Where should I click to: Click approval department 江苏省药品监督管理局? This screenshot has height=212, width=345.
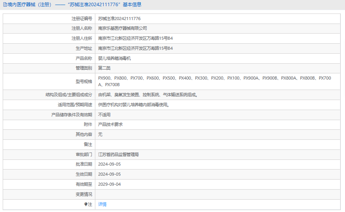(x=118, y=154)
